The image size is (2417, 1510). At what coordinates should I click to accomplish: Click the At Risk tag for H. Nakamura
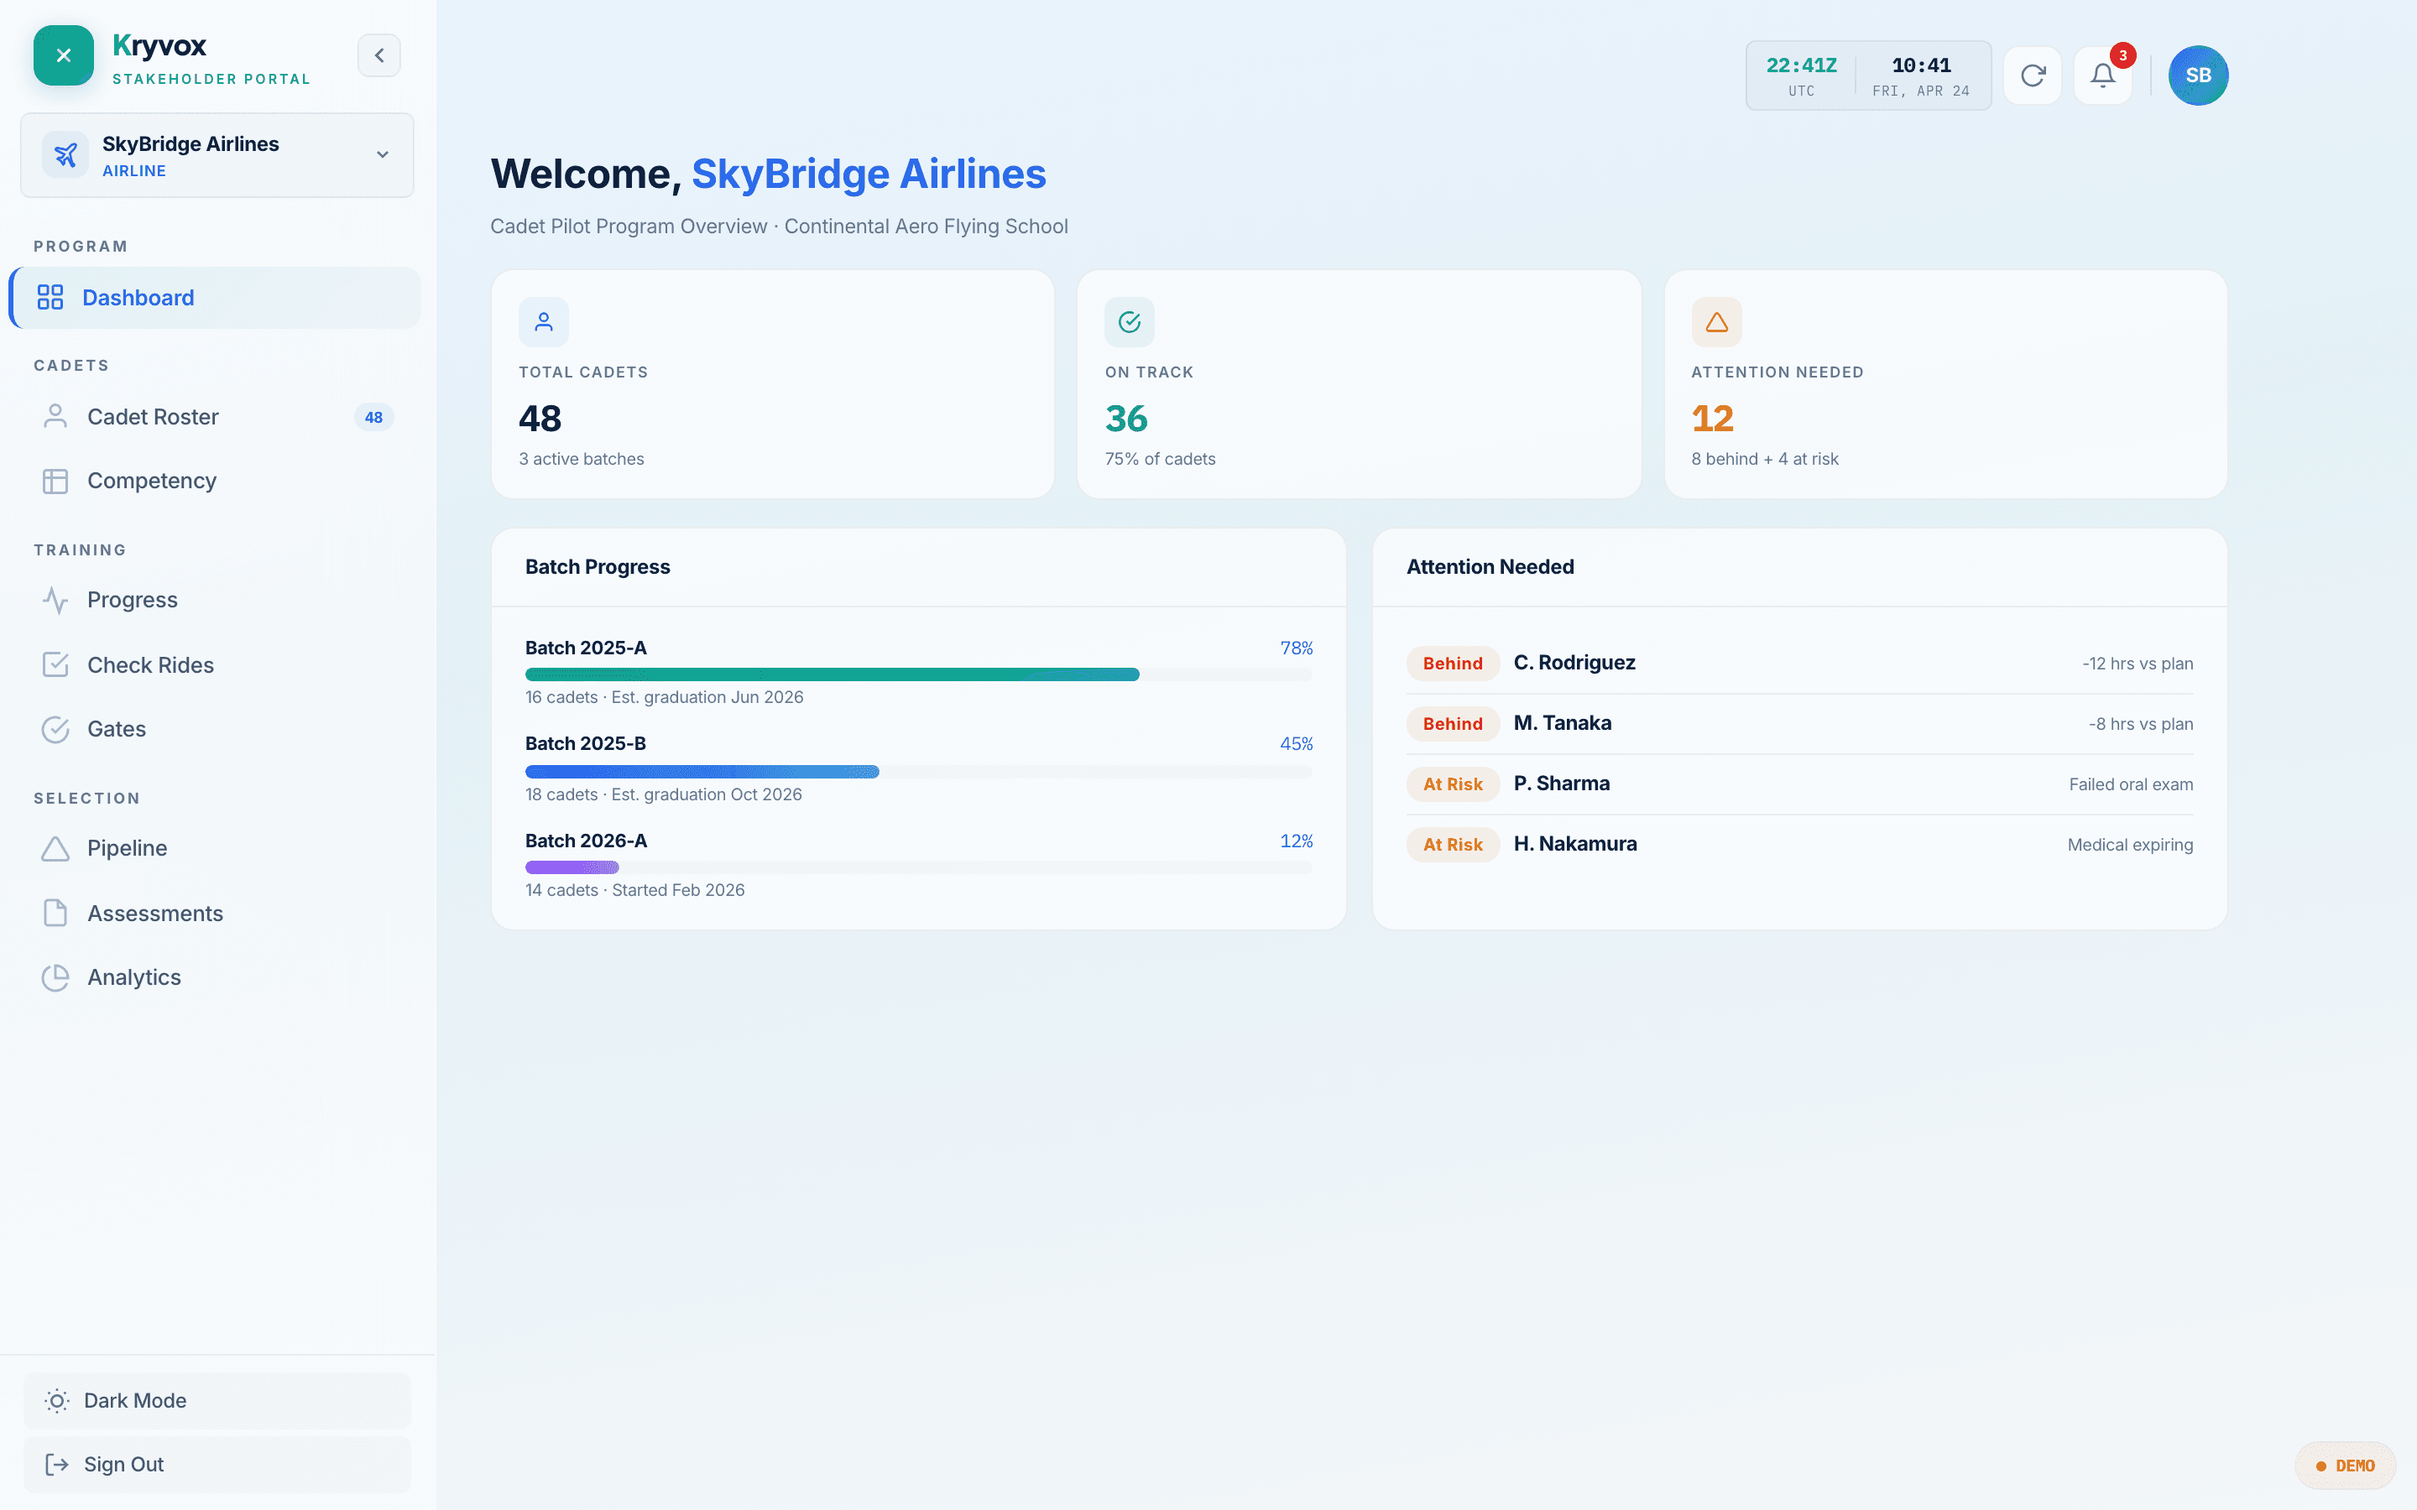click(1452, 845)
